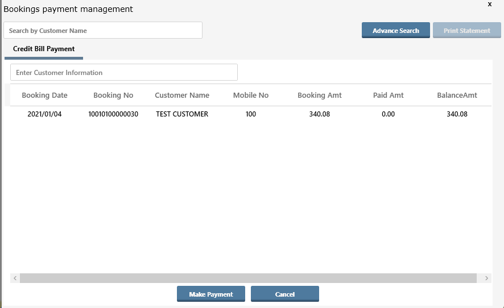Sort by the Booking Date column header

(x=44, y=95)
